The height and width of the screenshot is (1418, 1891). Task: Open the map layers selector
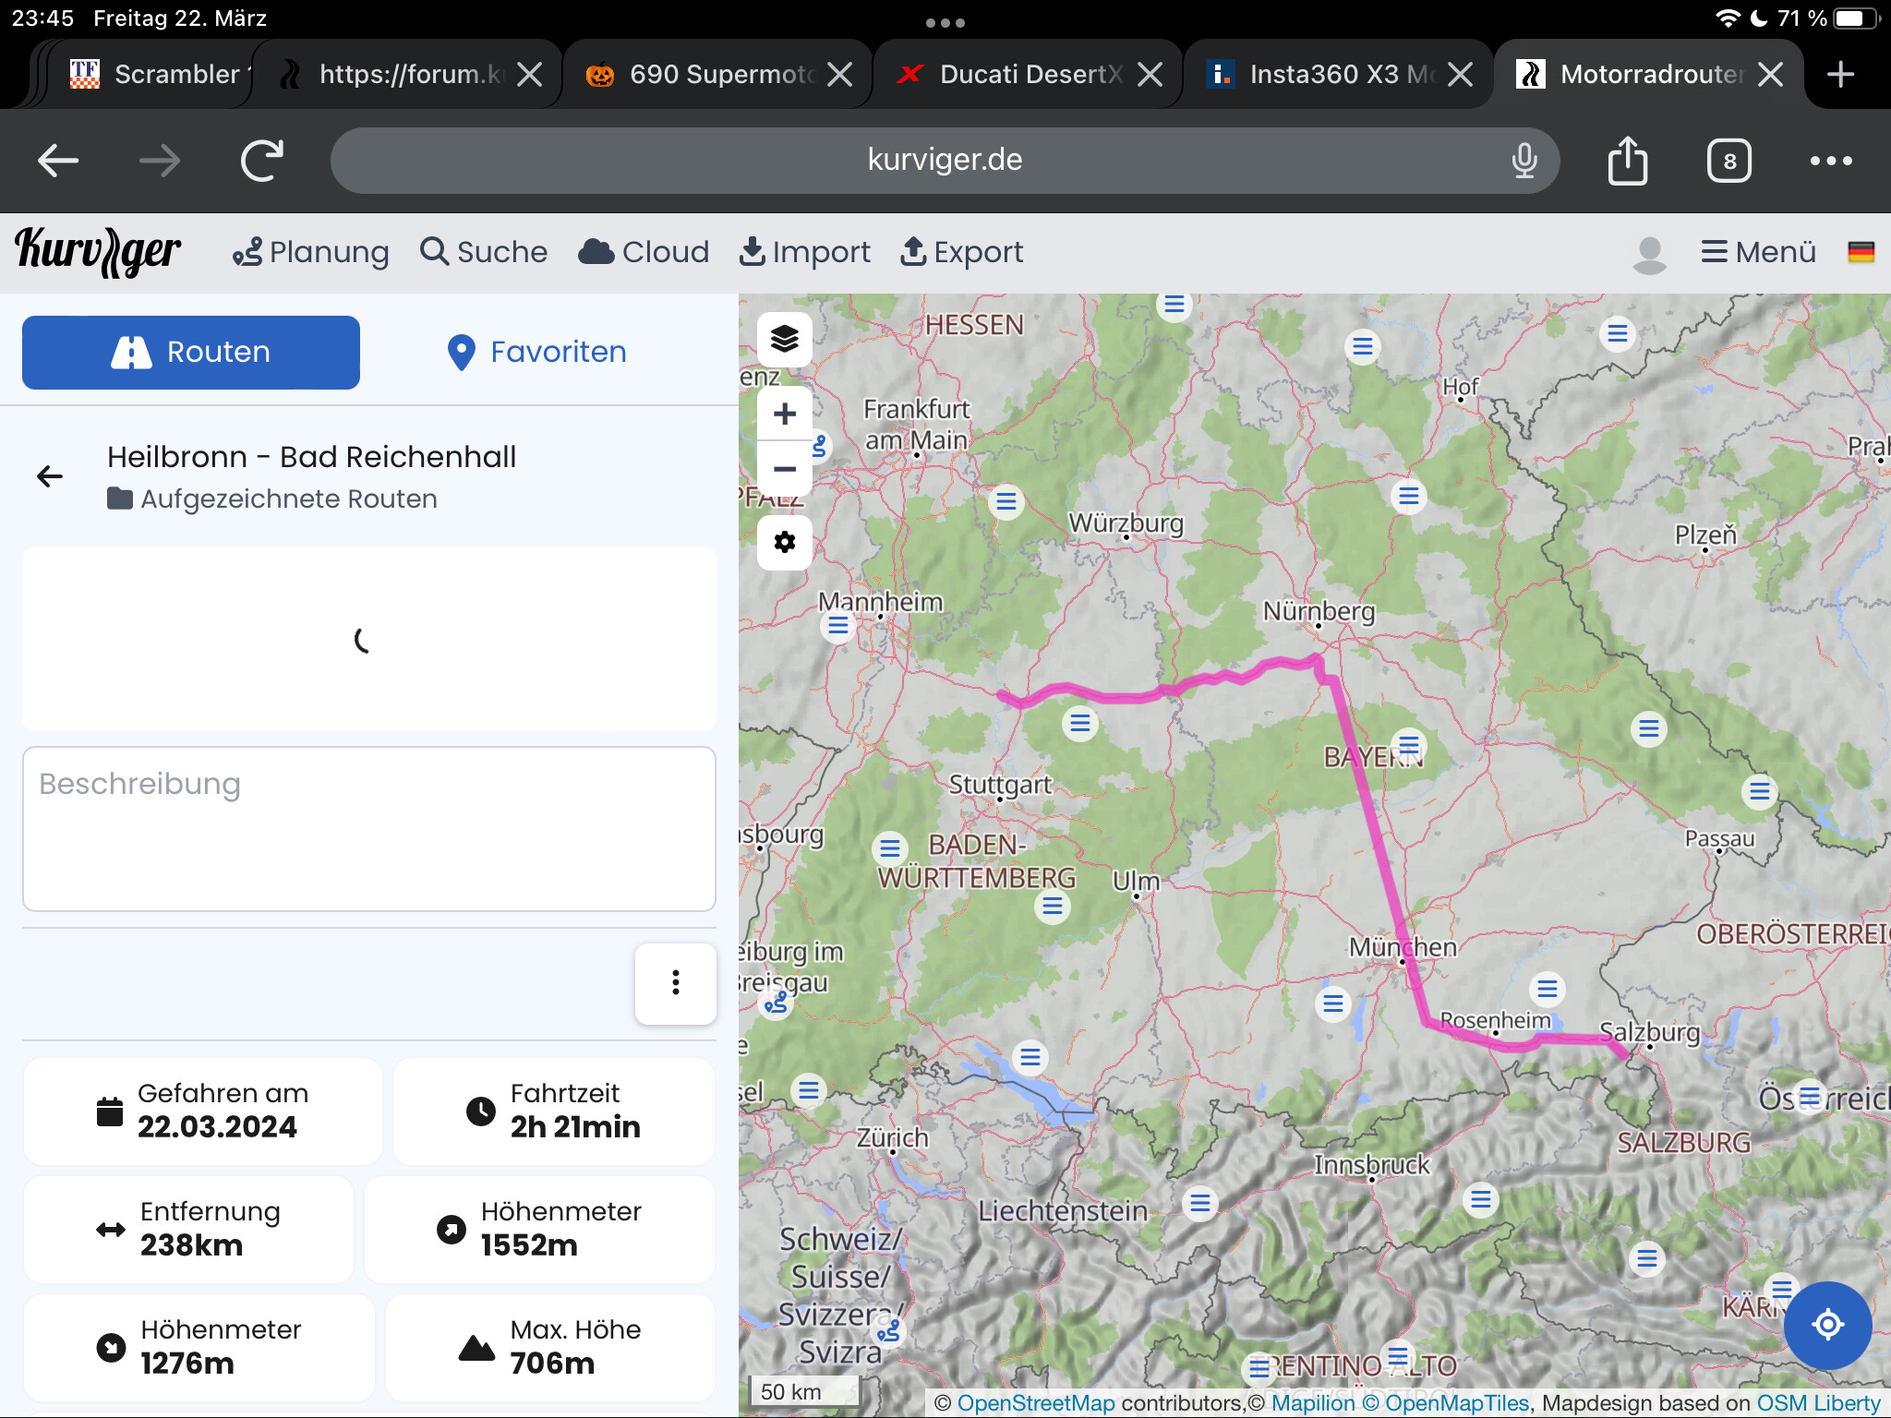pos(784,339)
